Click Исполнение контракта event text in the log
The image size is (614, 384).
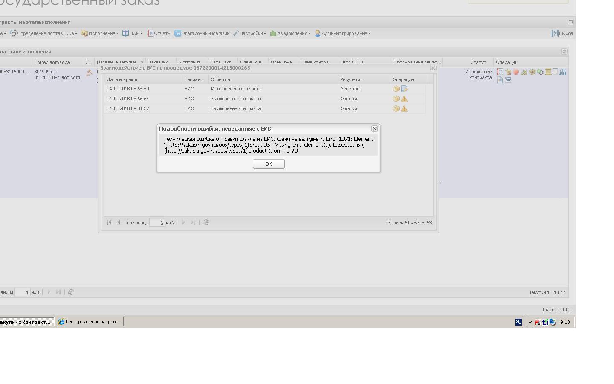(x=236, y=89)
